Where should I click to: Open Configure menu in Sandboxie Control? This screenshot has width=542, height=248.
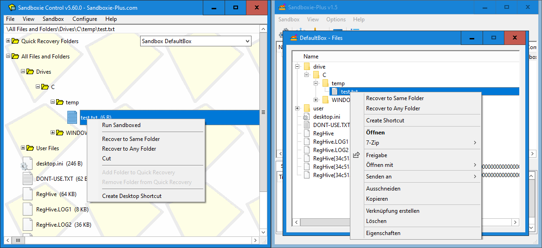[84, 19]
